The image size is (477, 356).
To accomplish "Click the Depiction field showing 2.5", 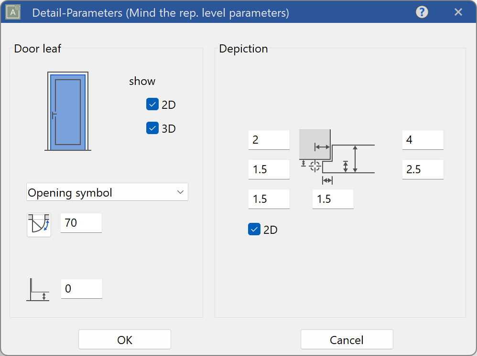I will (x=423, y=169).
